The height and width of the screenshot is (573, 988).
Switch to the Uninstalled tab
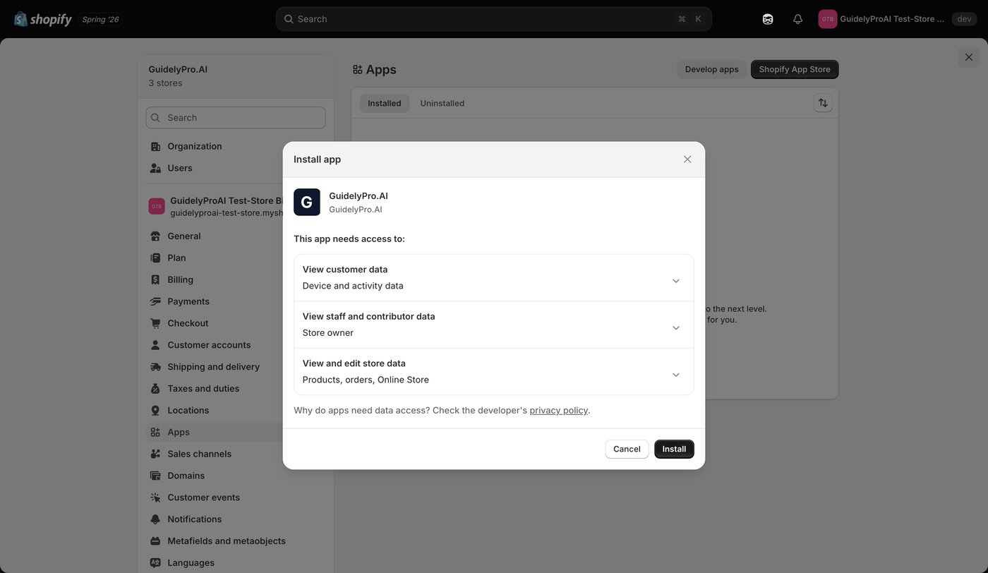coord(442,103)
